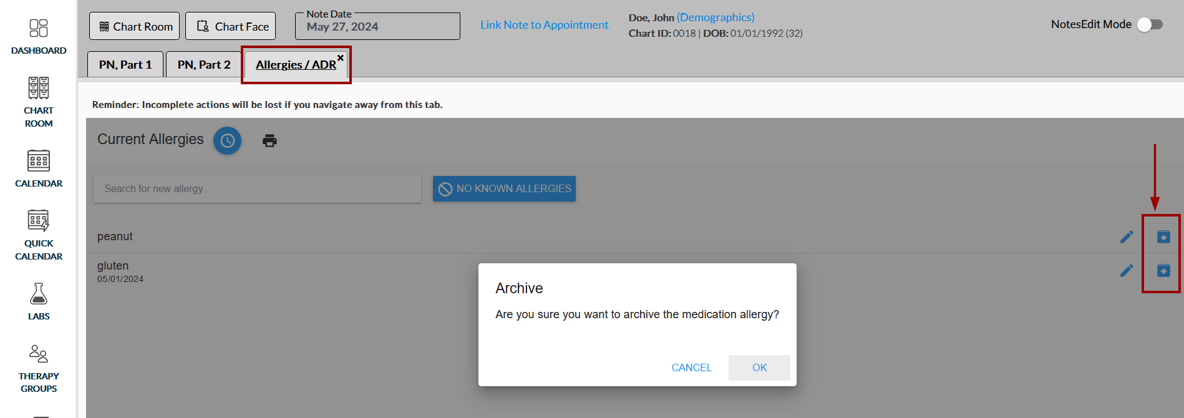The image size is (1184, 418).
Task: Go to Labs in the sidebar
Action: pos(39,301)
